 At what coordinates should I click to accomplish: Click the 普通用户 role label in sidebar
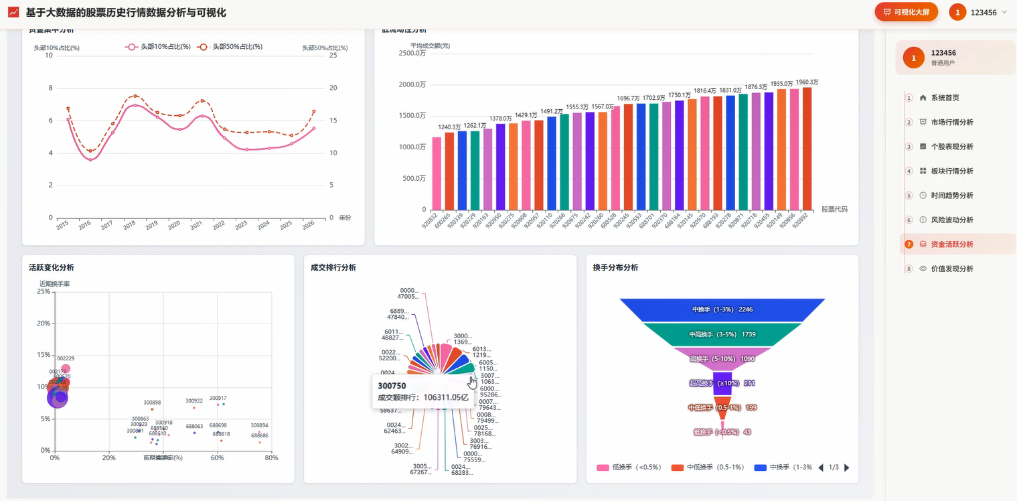pos(943,63)
